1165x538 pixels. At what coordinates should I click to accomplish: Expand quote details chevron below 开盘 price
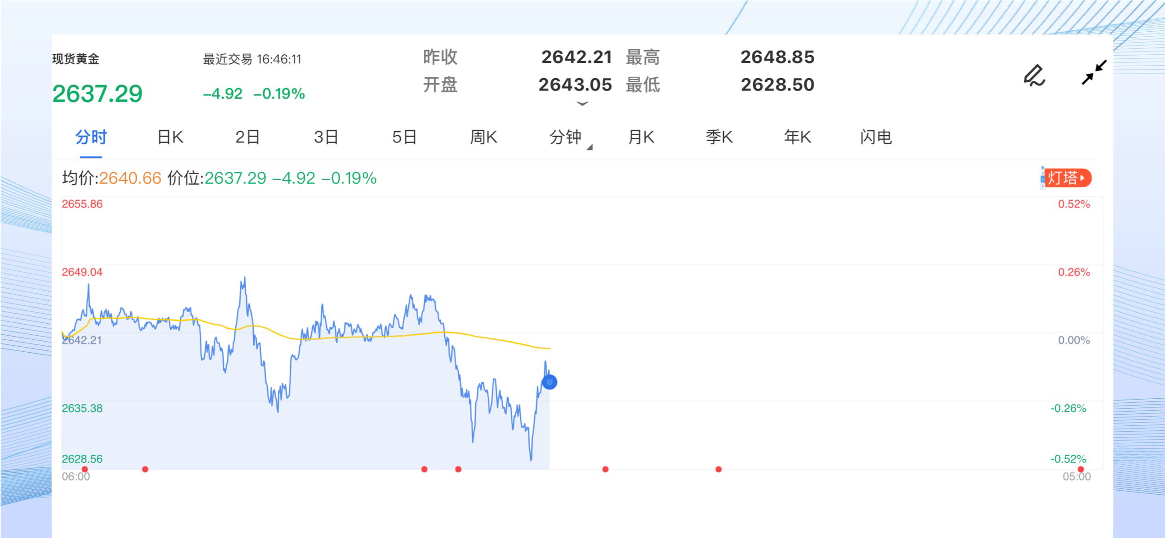[x=582, y=104]
